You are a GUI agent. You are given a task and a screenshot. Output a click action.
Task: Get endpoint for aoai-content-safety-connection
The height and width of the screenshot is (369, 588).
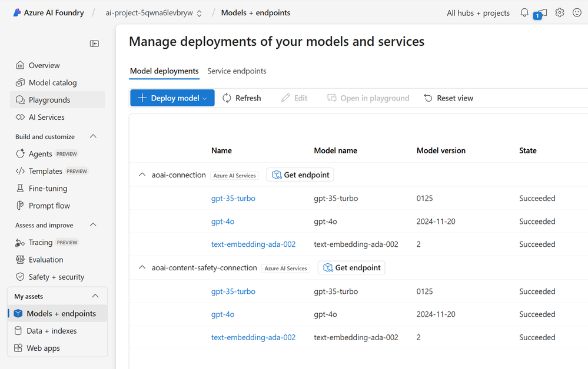(351, 267)
